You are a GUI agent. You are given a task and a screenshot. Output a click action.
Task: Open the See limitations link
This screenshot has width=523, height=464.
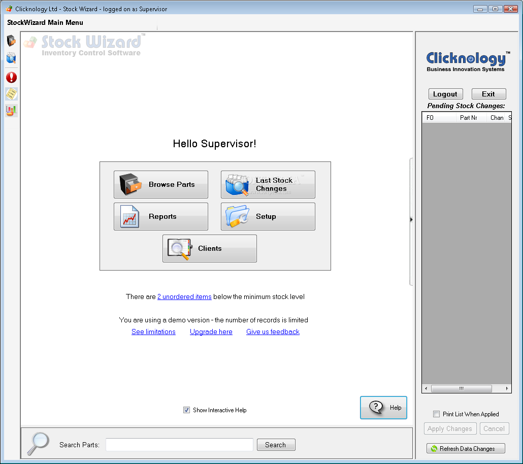coord(153,332)
